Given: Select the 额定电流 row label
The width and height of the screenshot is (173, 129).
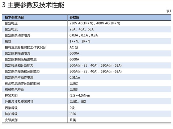Looking at the screenshot, I should click(11, 29).
